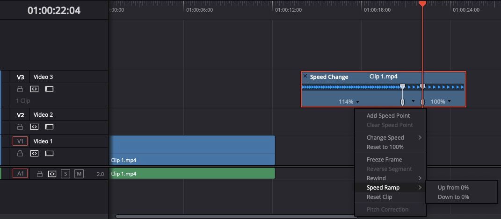Choose Add Speed Point from context menu
The width and height of the screenshot is (501, 219).
click(x=388, y=116)
